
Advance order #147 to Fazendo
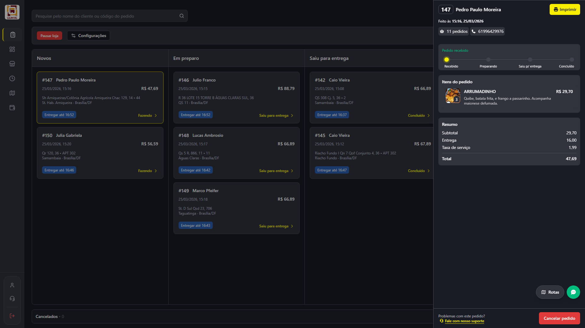point(148,116)
